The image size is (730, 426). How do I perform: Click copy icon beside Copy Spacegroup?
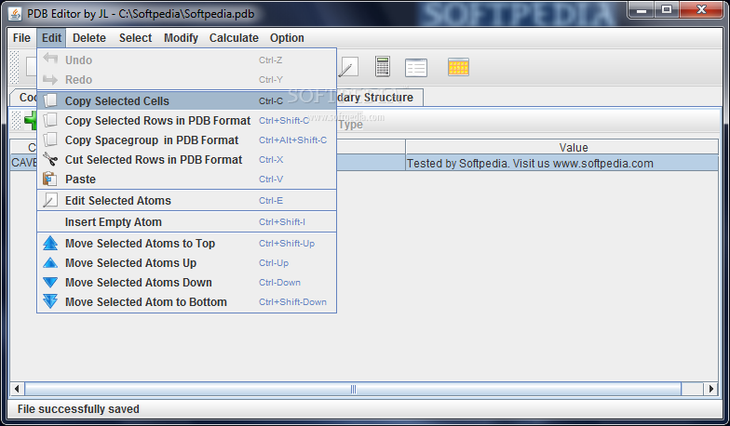click(50, 140)
